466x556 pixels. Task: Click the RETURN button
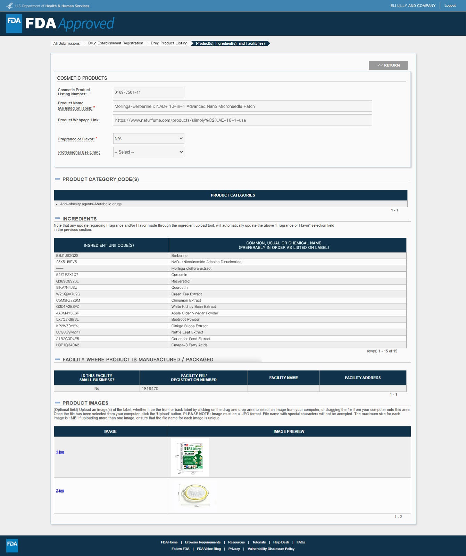pyautogui.click(x=388, y=65)
